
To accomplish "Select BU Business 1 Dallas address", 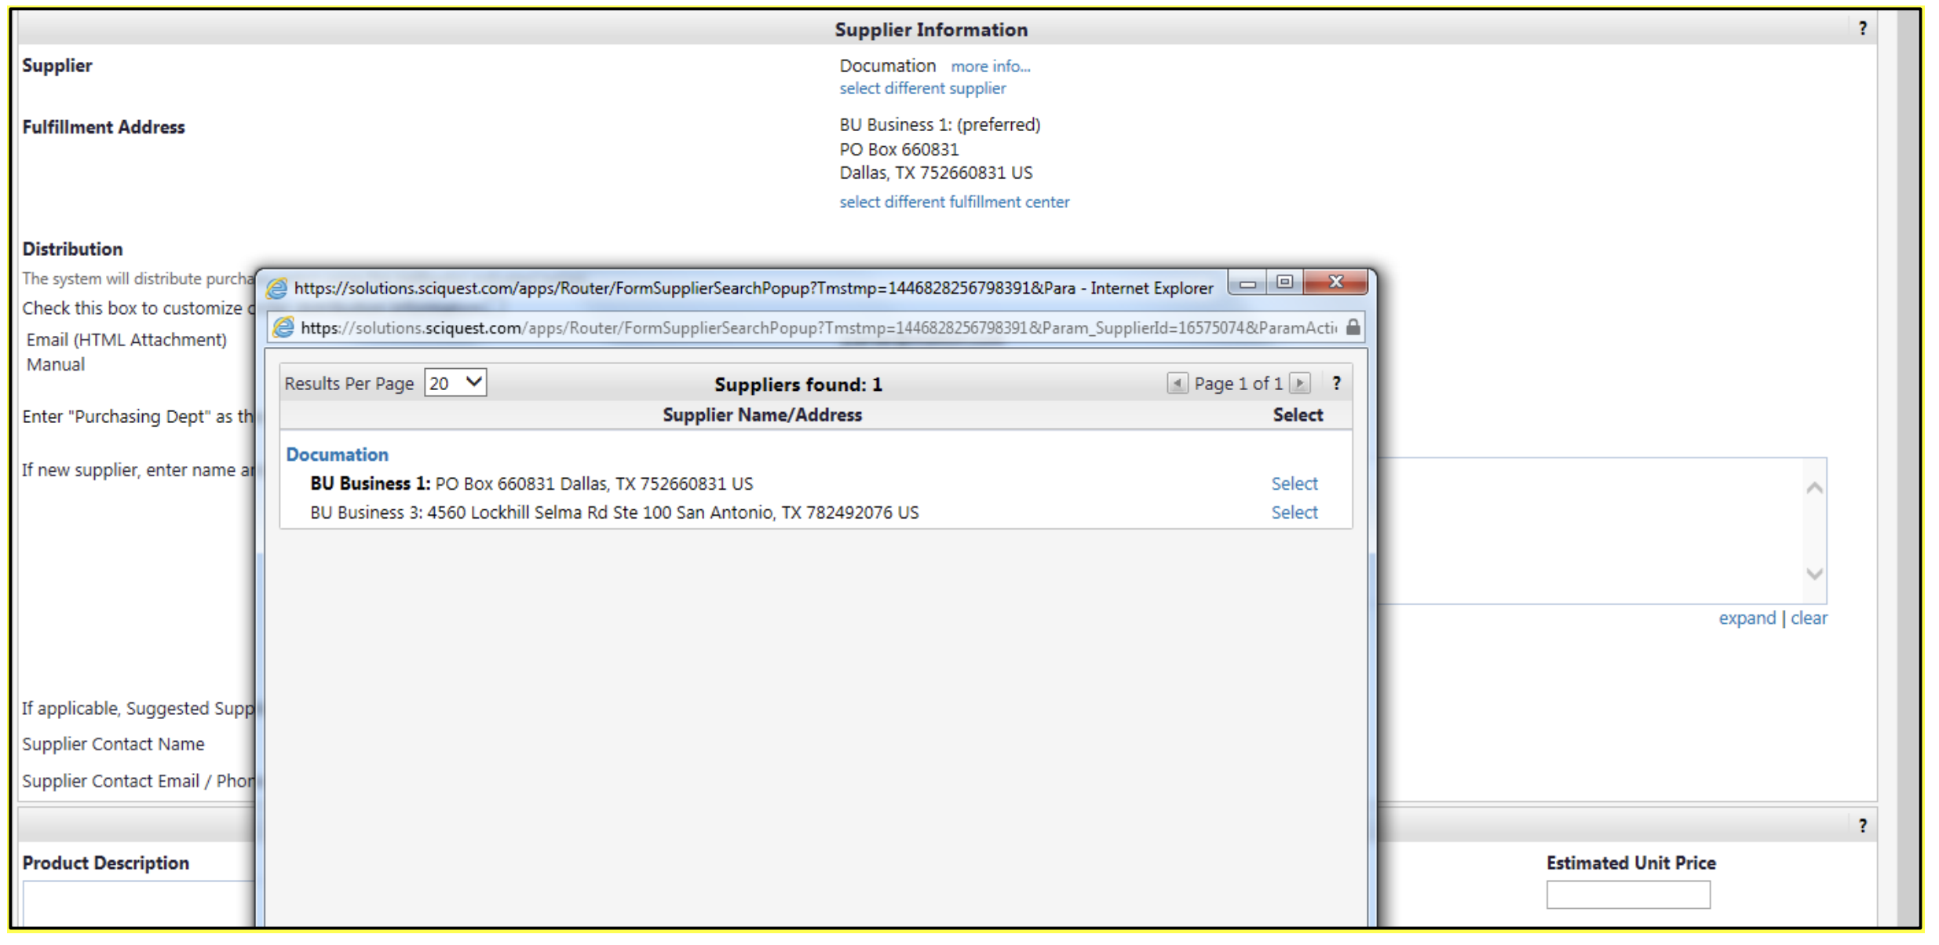I will coord(1294,483).
